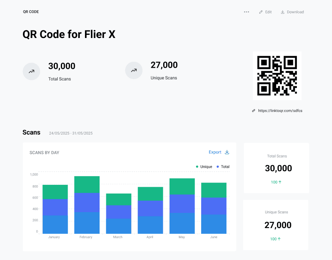Click the green Unique legend dot
Viewport: 332px width, 260px height.
point(197,167)
